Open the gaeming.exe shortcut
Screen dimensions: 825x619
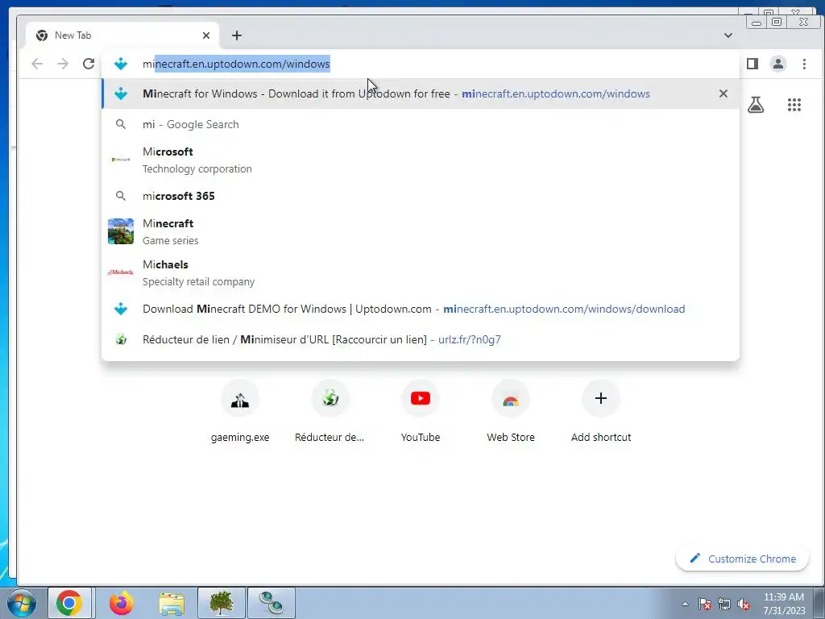coord(240,411)
